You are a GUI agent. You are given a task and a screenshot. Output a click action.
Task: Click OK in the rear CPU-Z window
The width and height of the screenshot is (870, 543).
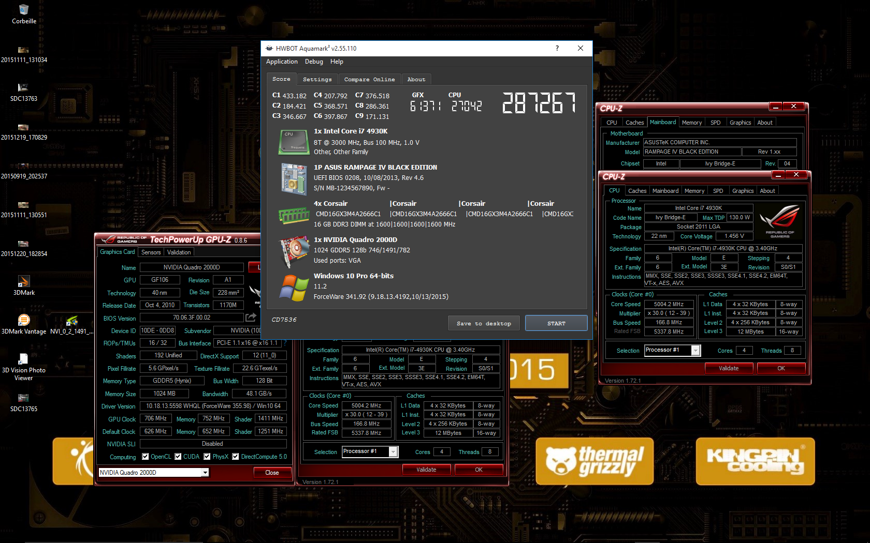coord(479,470)
